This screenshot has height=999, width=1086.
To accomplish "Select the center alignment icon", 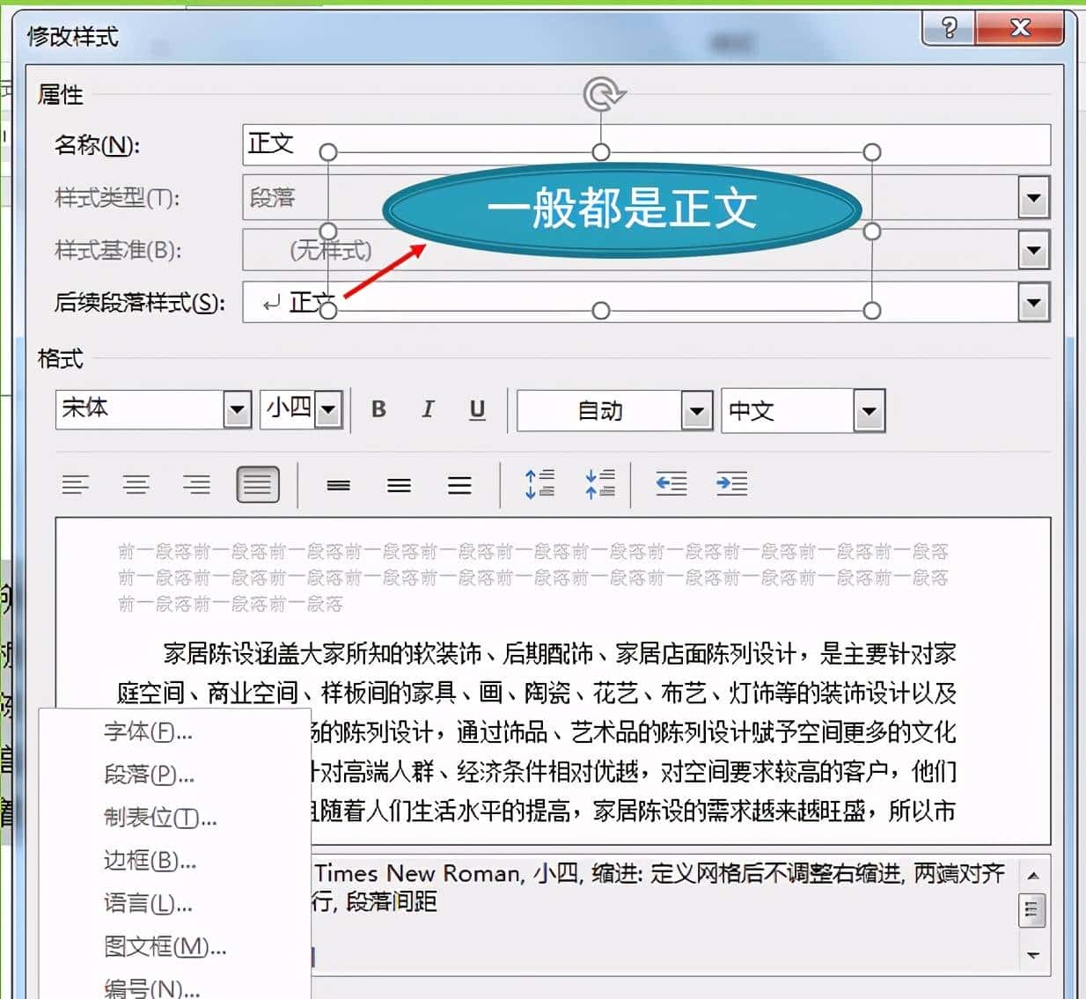I will (136, 484).
